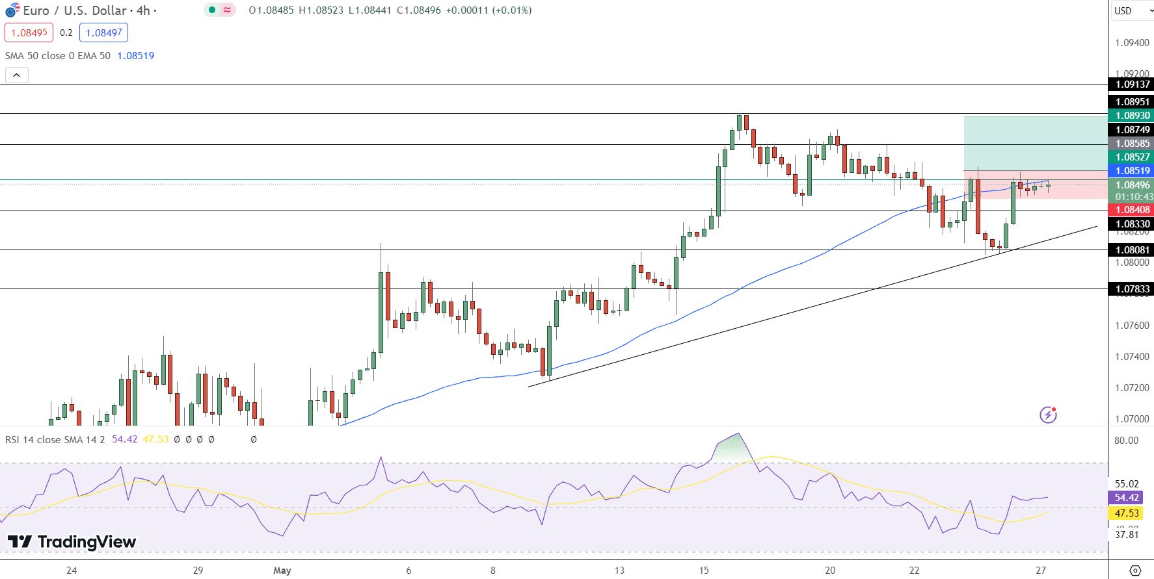Click the teal 1.08527 price label
Screen dimensions: 1154x579
(1131, 157)
